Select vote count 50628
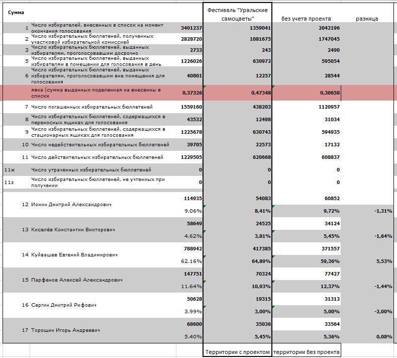 click(x=194, y=299)
